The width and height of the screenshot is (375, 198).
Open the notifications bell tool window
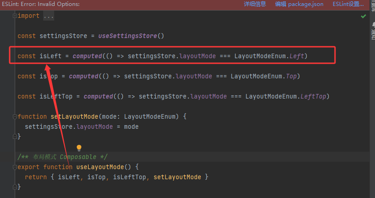tap(373, 25)
